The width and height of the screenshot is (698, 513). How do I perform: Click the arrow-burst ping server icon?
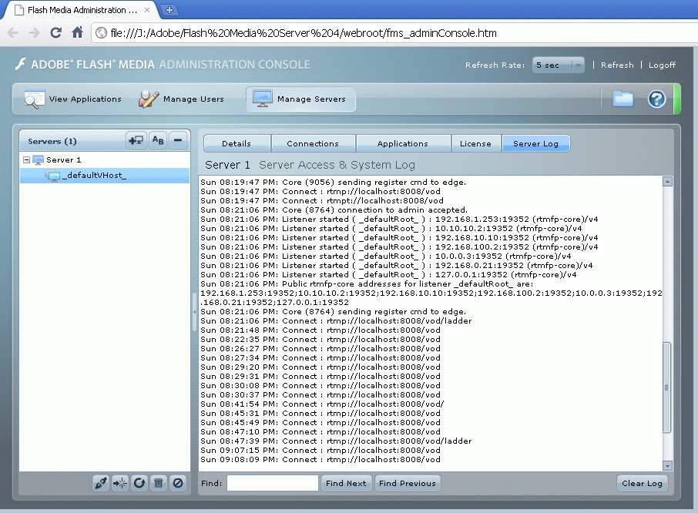tap(119, 483)
